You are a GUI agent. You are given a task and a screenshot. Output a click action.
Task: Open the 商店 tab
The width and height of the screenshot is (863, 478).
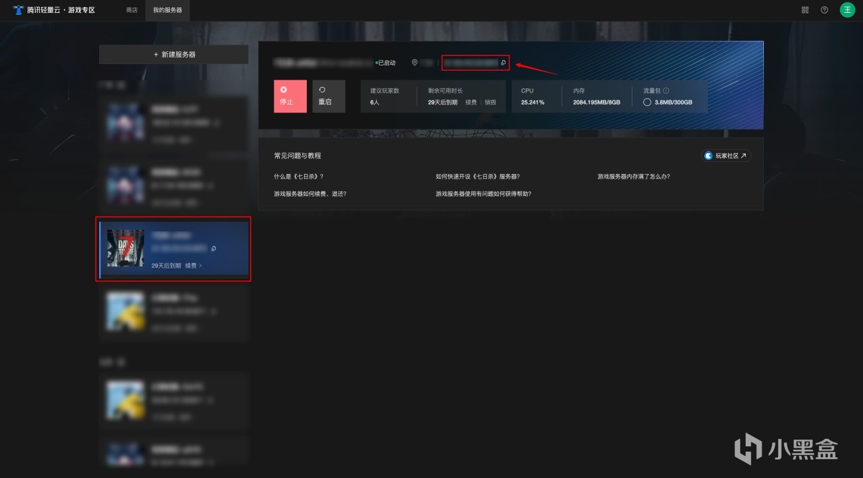coord(131,10)
